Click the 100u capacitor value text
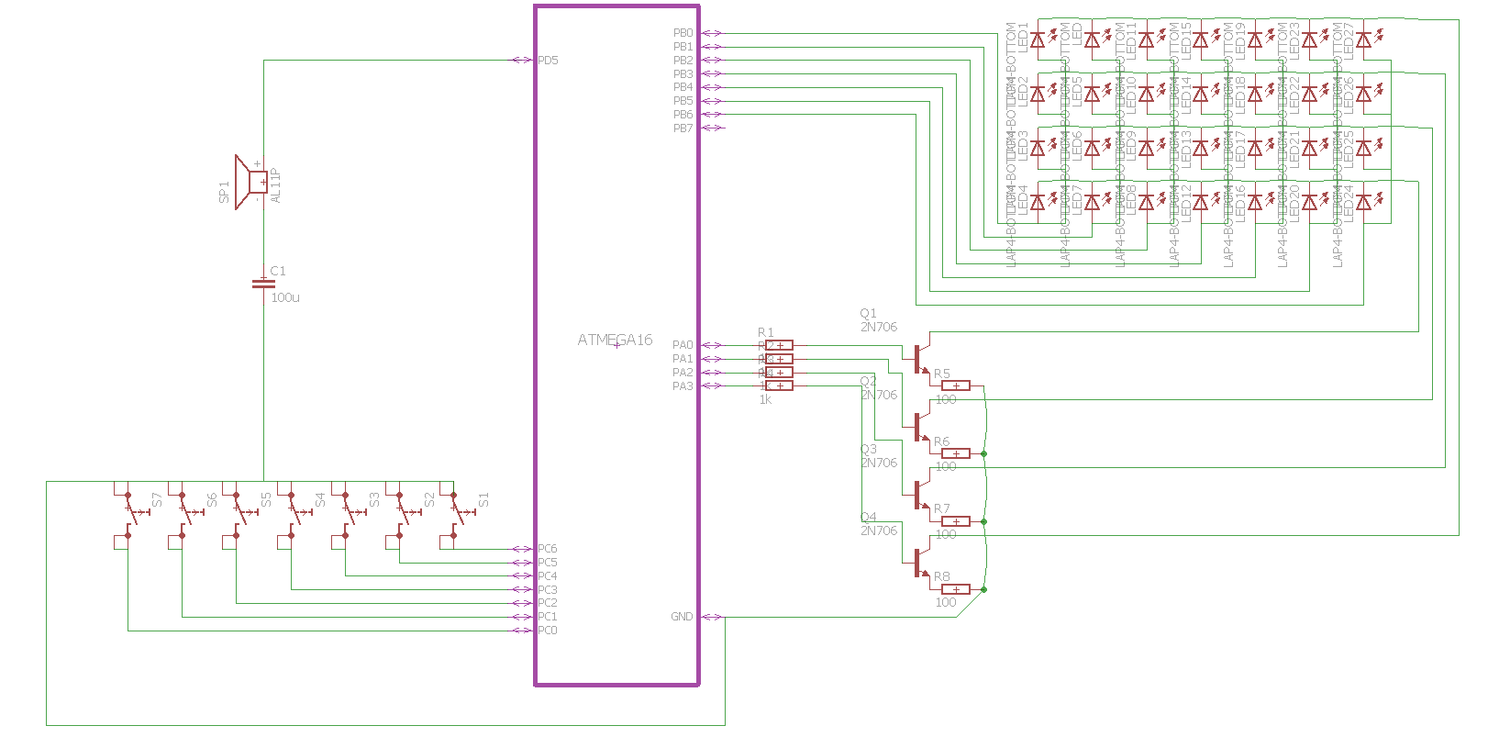 click(x=285, y=297)
